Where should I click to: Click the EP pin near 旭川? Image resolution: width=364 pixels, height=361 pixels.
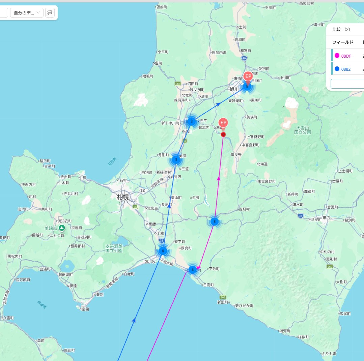(x=248, y=76)
